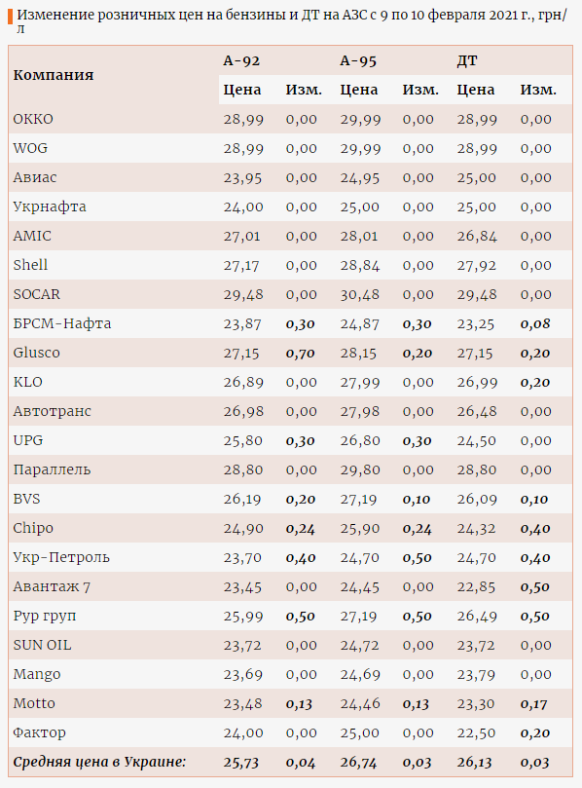Select Glusco's bold 0,70 change value
The image size is (582, 788).
301,354
